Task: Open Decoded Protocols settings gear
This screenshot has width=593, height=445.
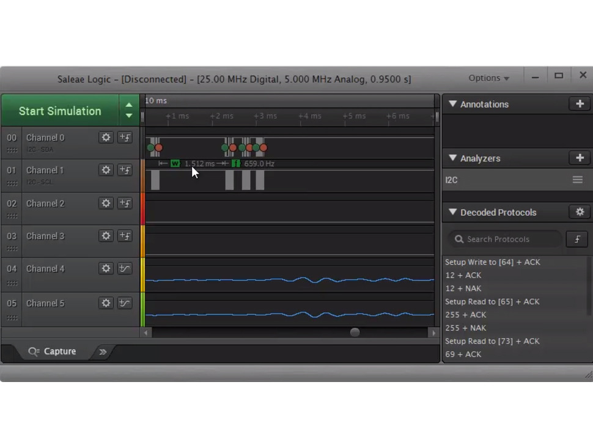Action: (579, 211)
